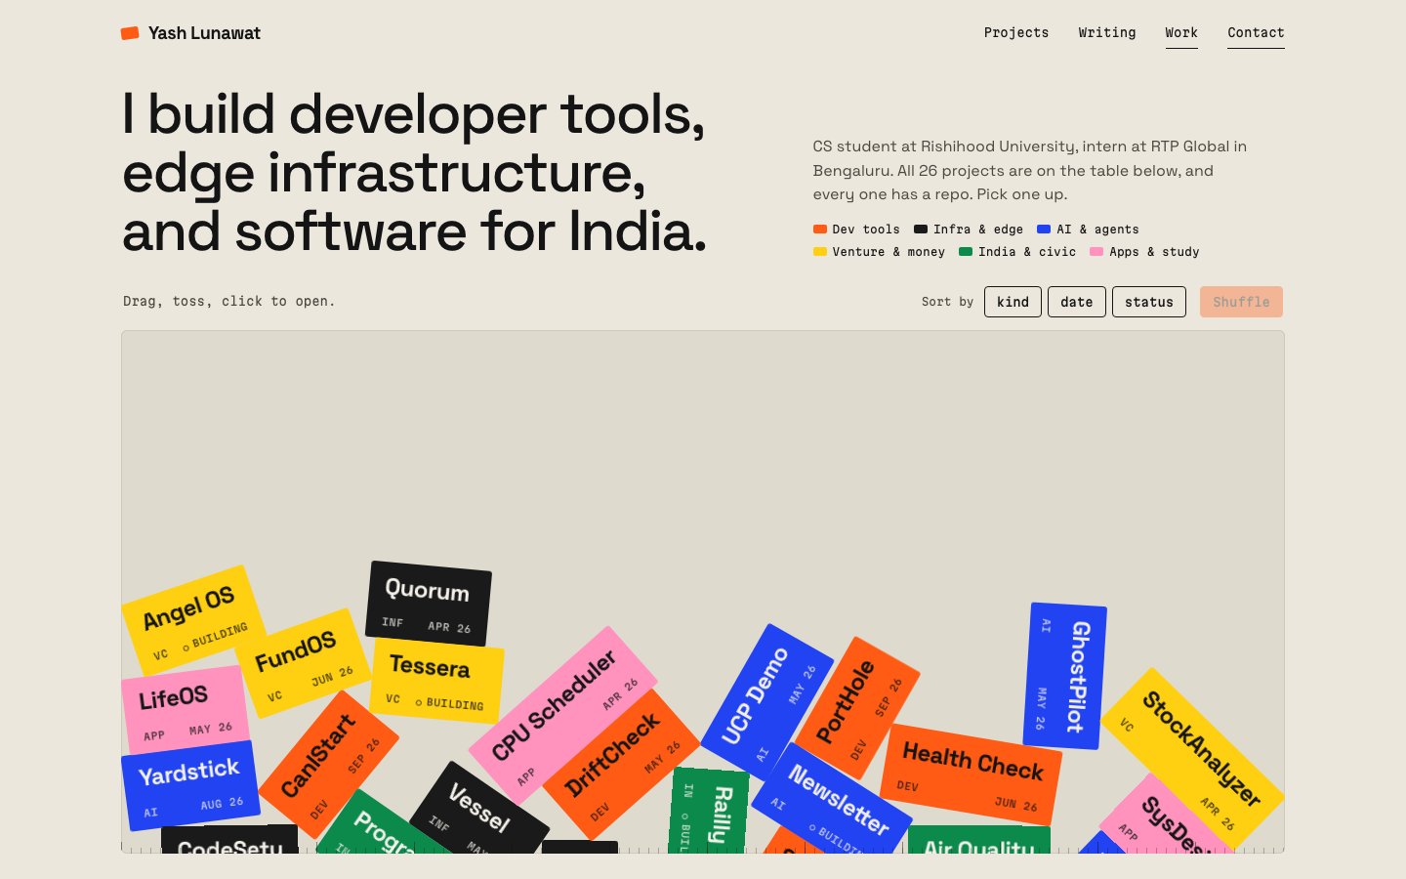Open the Health Check project card
This screenshot has width=1406, height=879.
pos(972,774)
